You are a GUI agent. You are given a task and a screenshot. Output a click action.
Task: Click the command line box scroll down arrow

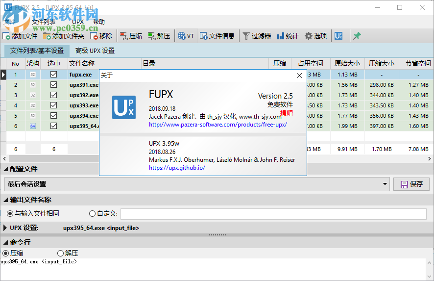pos(429,277)
